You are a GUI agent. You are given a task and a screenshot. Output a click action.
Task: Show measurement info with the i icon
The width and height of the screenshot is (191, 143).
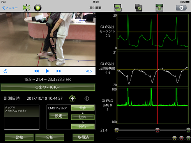87,99
